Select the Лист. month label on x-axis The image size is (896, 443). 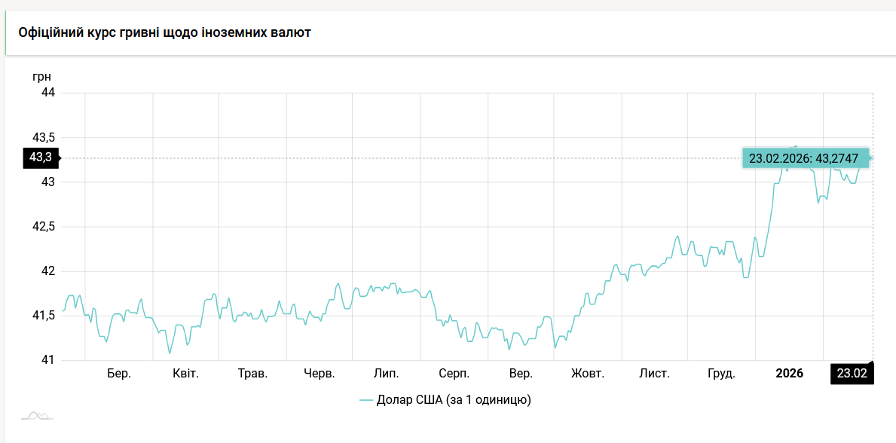[x=654, y=374]
